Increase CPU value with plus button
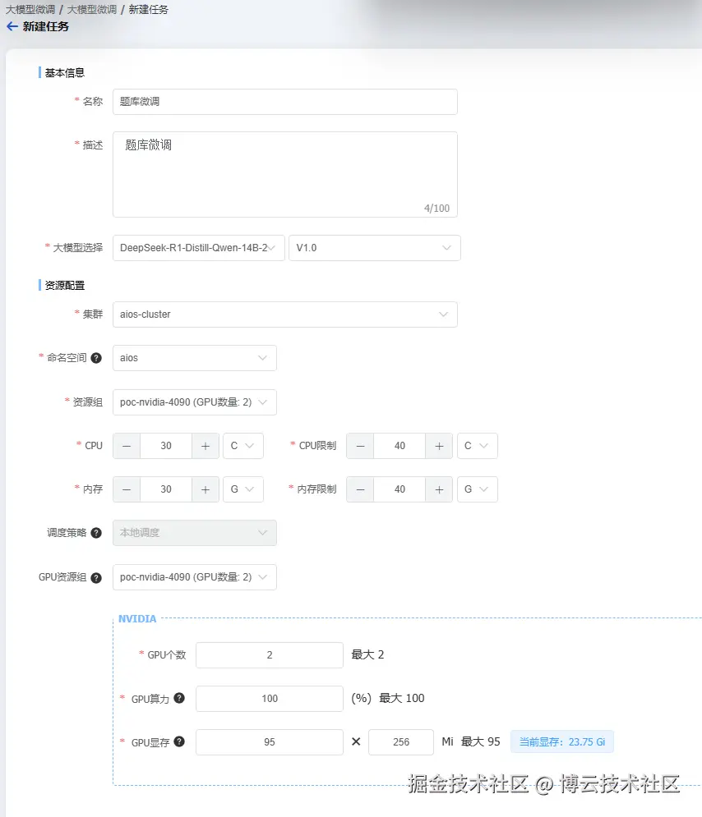 (206, 446)
